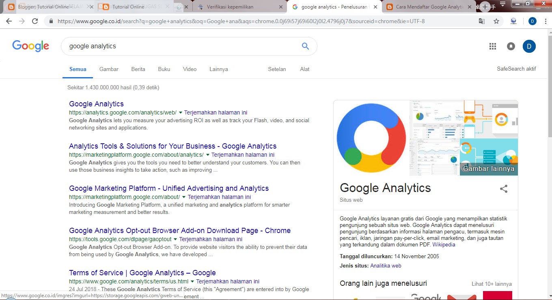The width and height of the screenshot is (552, 300).
Task: Close the Cara Mendaftar Google Analytics tab
Action: click(470, 7)
